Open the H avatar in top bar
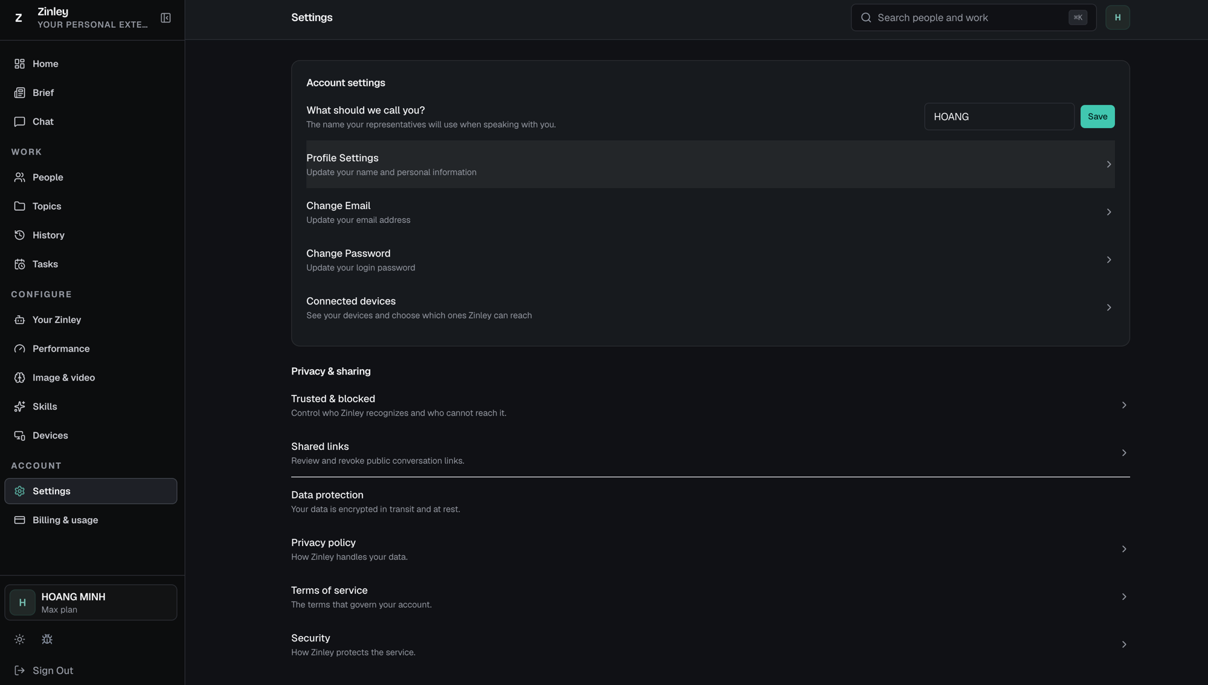 click(x=1117, y=18)
